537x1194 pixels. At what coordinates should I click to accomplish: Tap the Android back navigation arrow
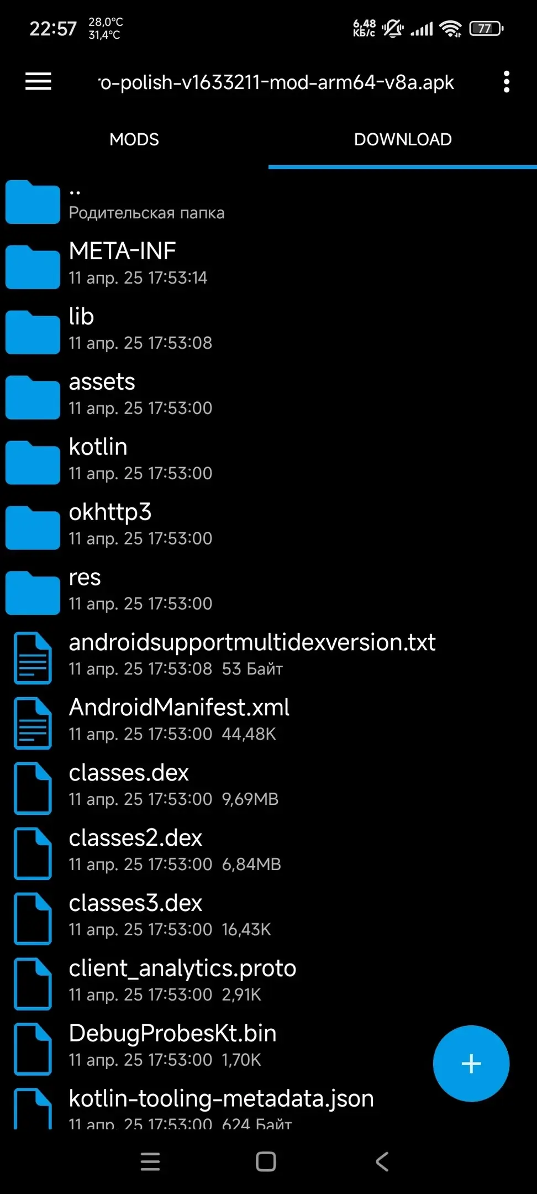click(382, 1161)
